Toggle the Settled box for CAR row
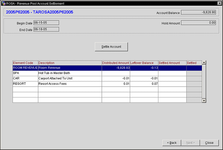Screen dimensions: 223x150 tap(194, 78)
